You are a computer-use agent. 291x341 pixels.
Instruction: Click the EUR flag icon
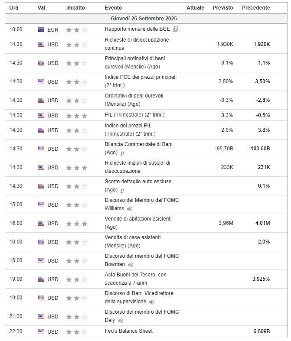pyautogui.click(x=41, y=30)
